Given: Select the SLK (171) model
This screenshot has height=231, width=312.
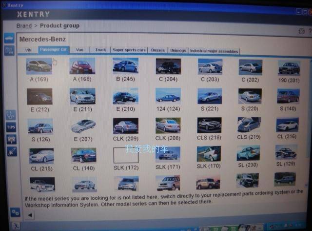Looking at the screenshot, I should coord(168,154).
